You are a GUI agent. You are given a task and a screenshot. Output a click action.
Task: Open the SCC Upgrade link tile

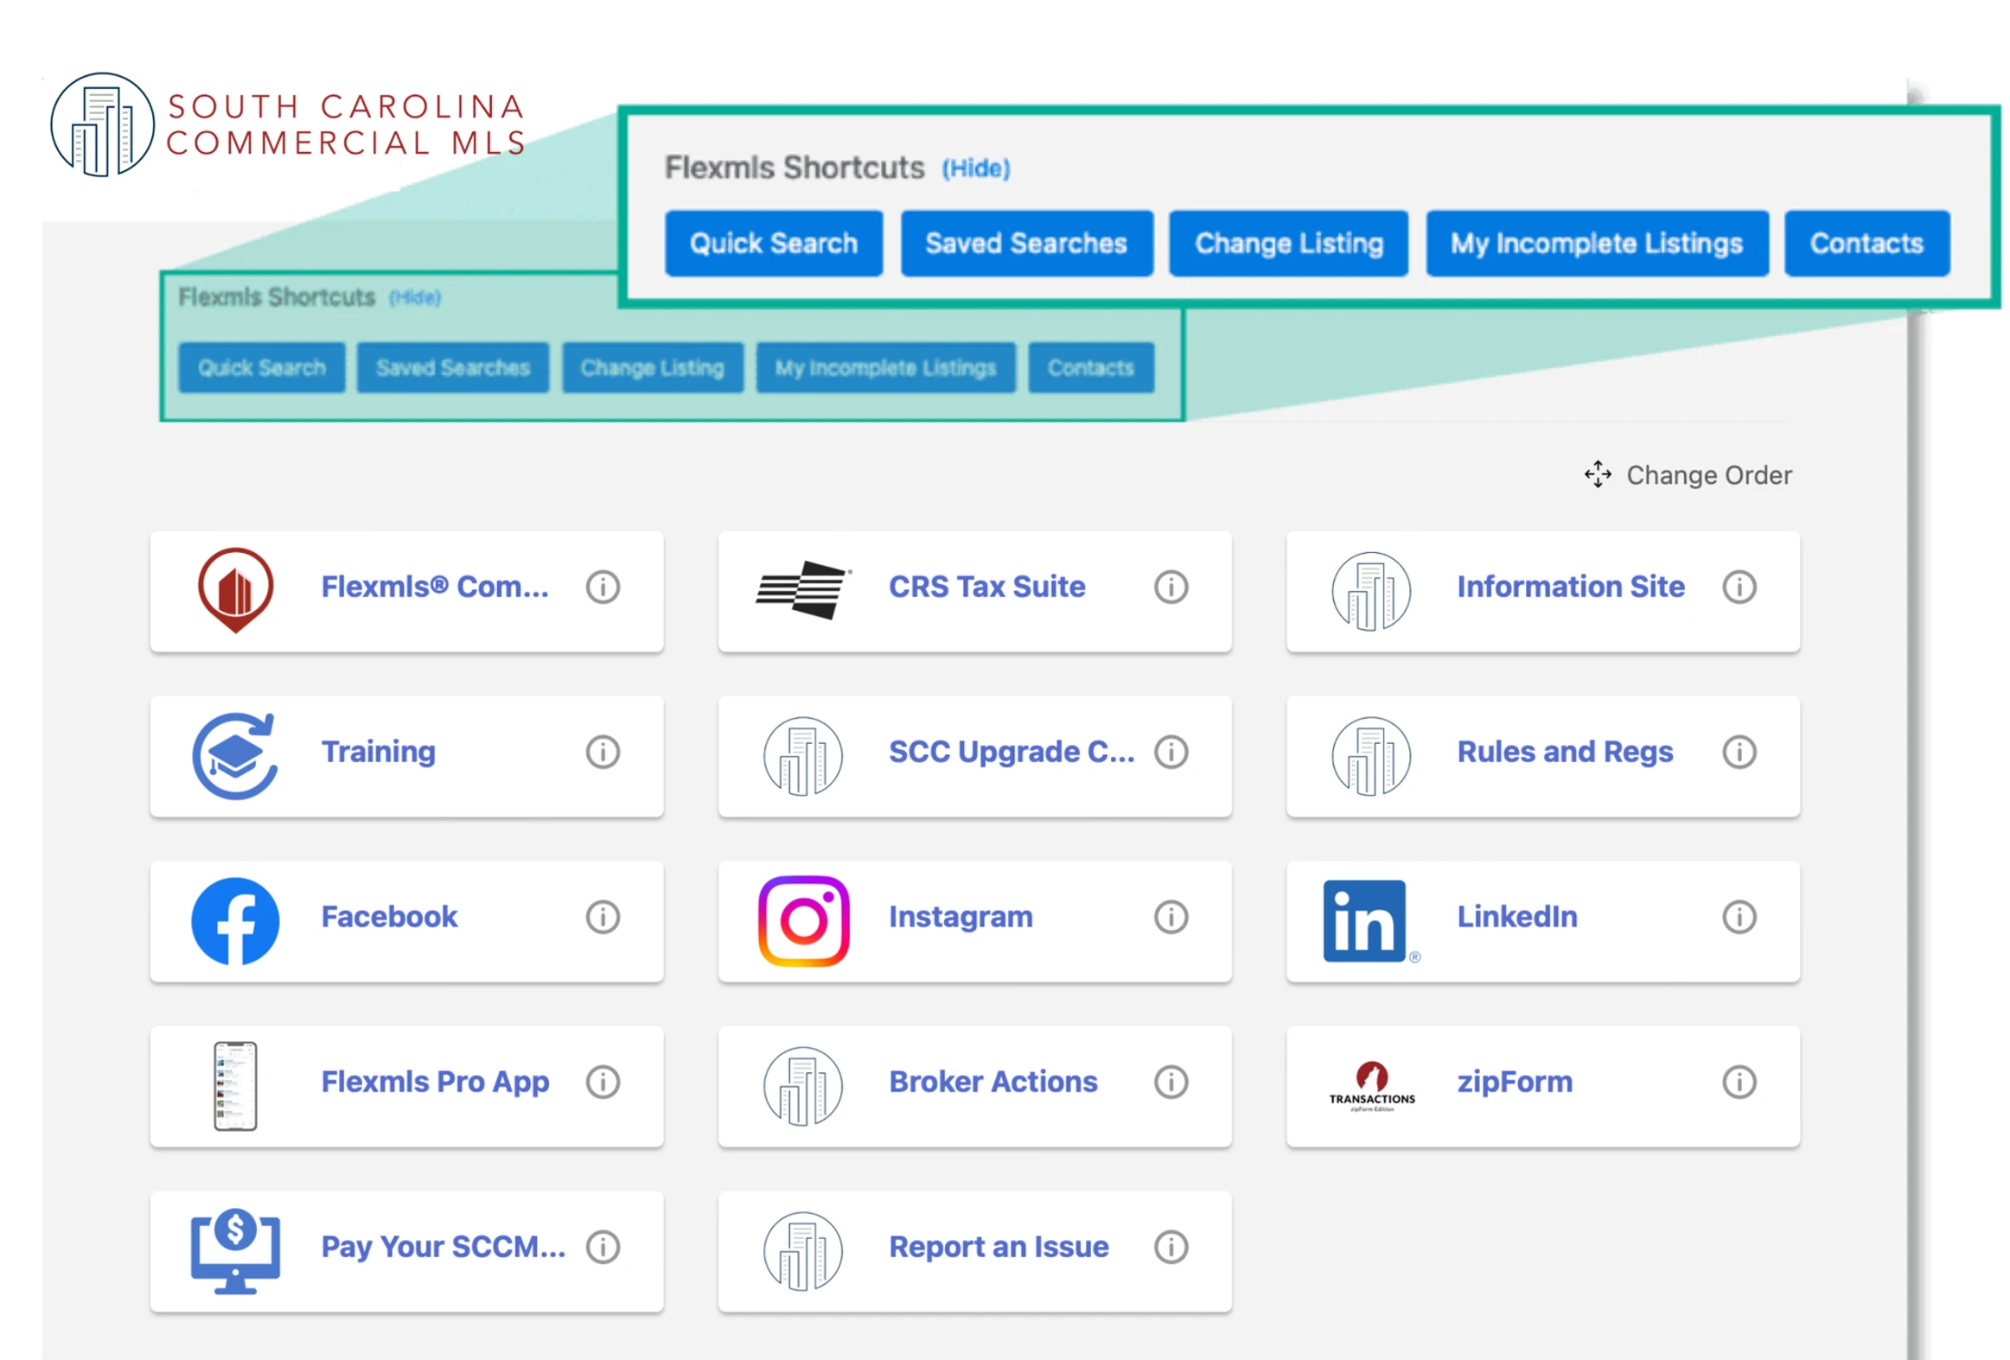coord(1011,753)
